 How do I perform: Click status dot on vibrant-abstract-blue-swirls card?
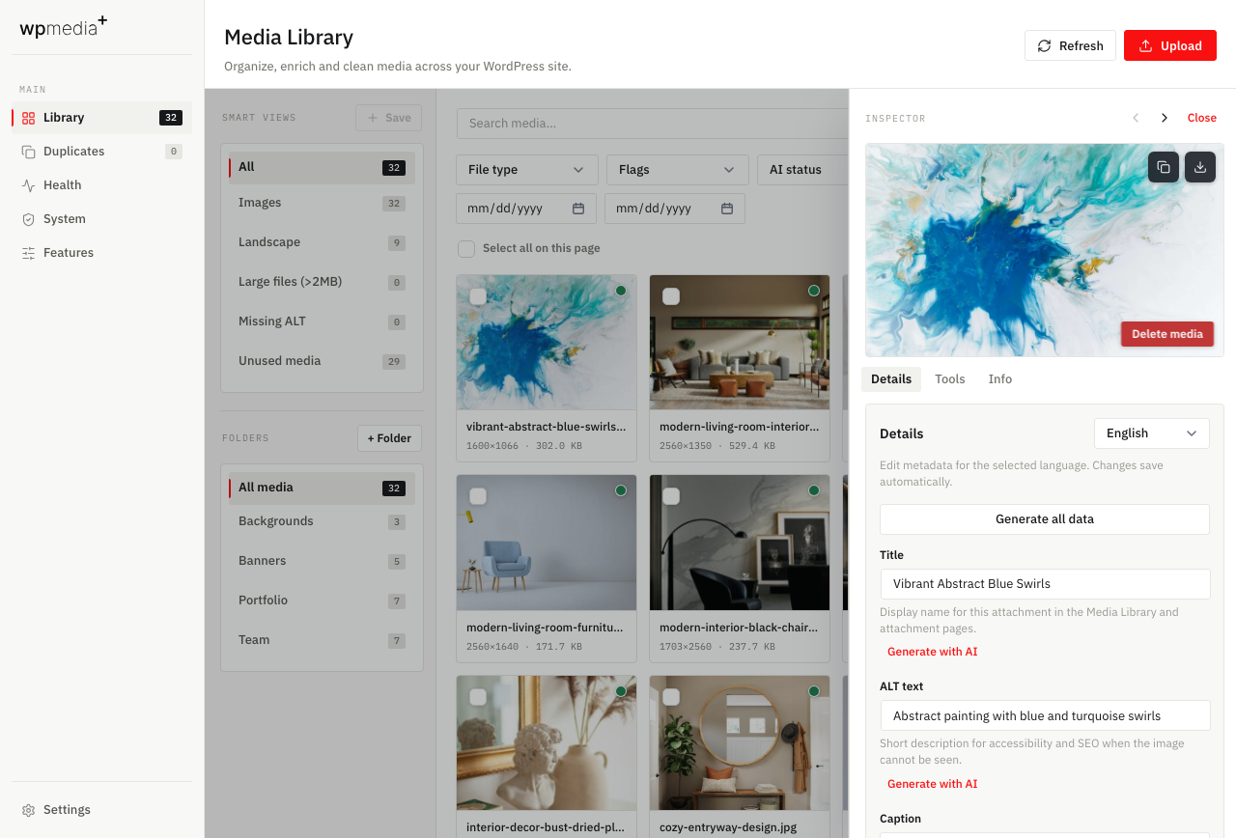(621, 291)
